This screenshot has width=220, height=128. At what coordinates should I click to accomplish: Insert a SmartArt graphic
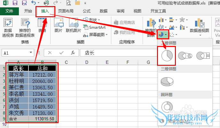[94, 27]
